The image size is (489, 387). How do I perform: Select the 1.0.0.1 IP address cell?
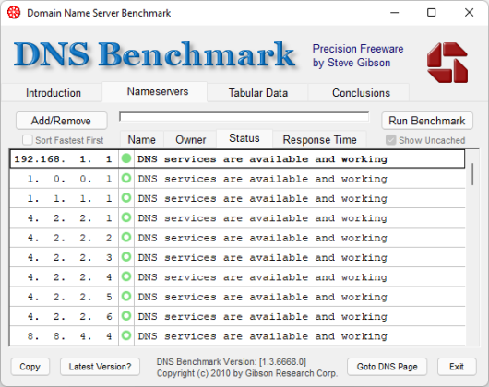[64, 179]
